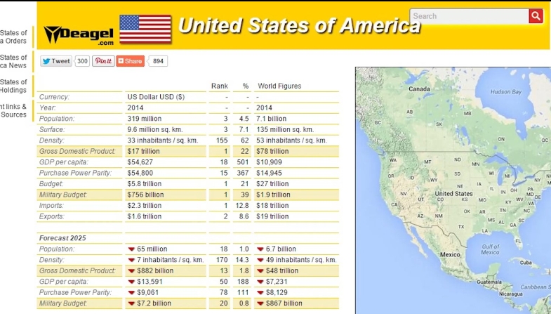This screenshot has height=314, width=551.
Task: Click the World Figures column header
Action: pos(279,86)
